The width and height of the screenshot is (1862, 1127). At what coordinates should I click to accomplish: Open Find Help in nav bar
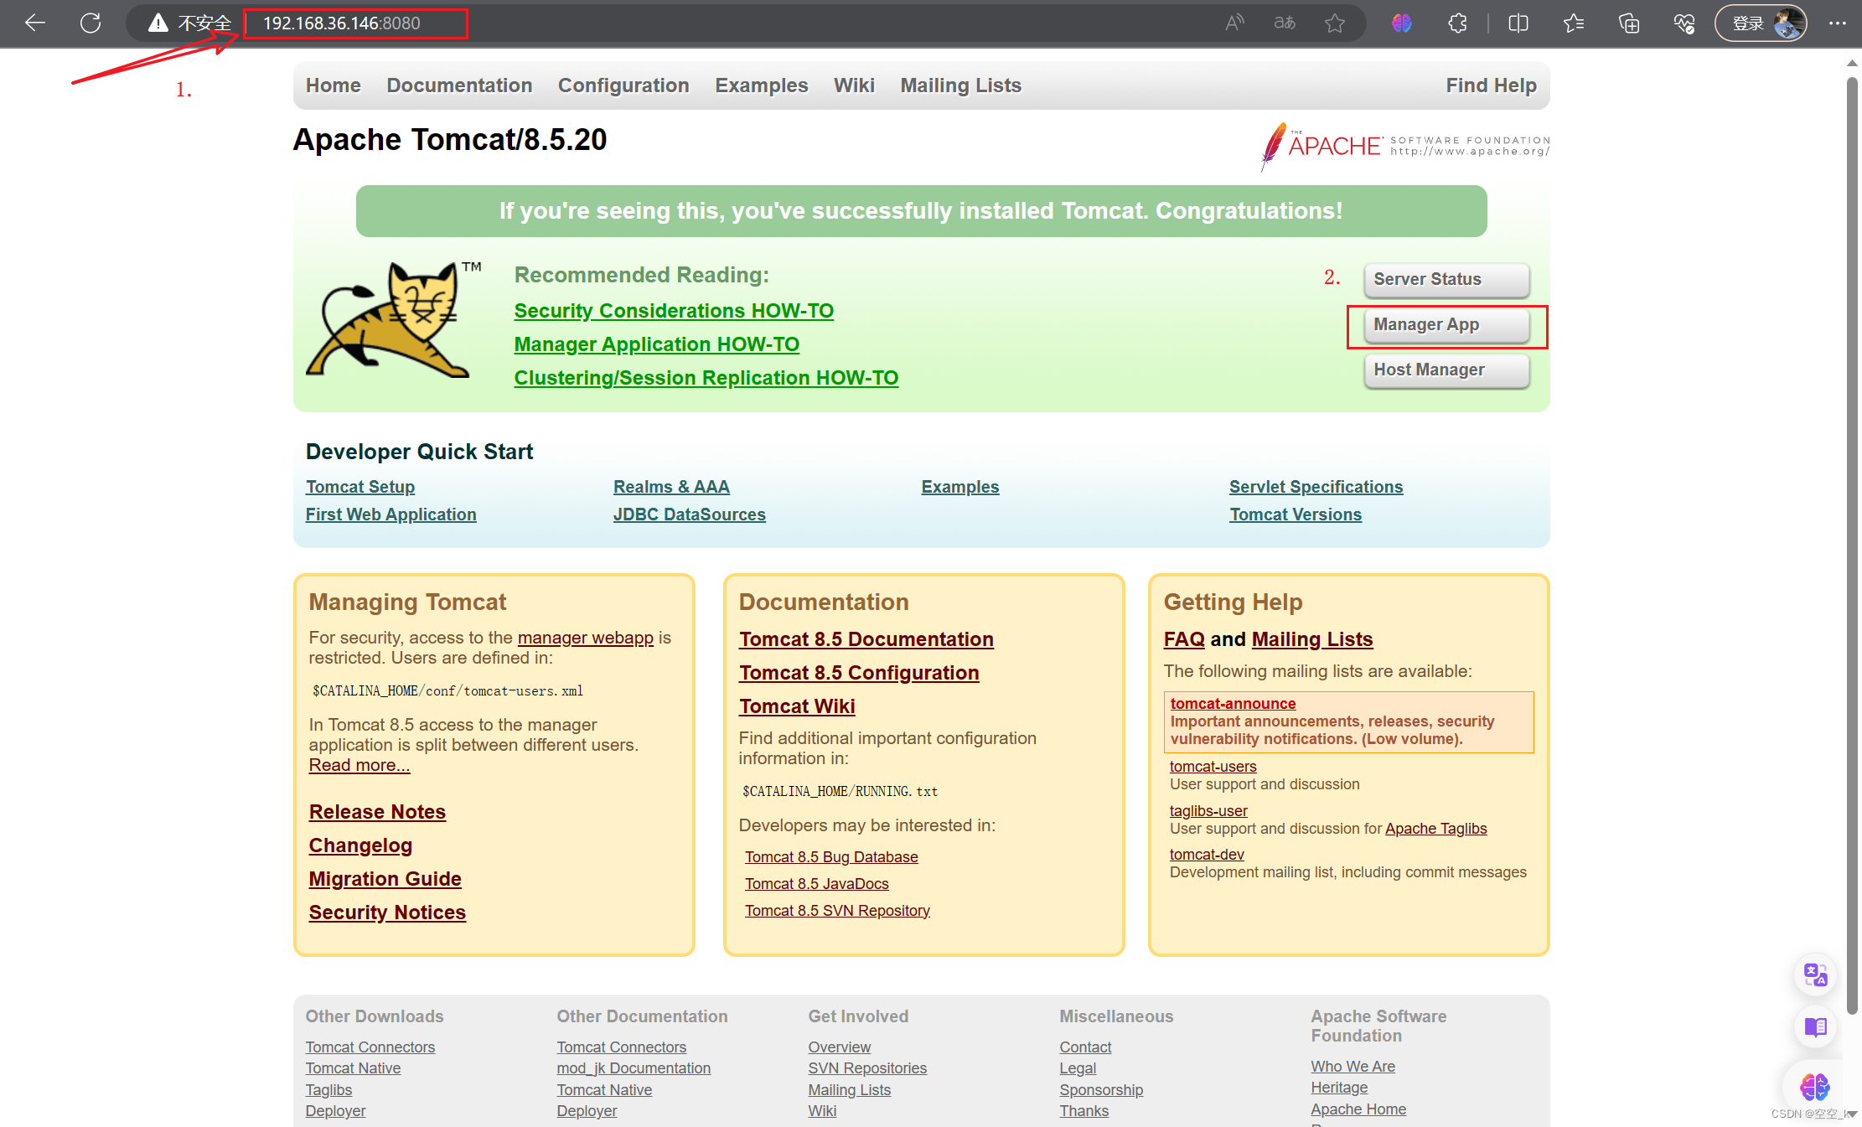click(1491, 85)
